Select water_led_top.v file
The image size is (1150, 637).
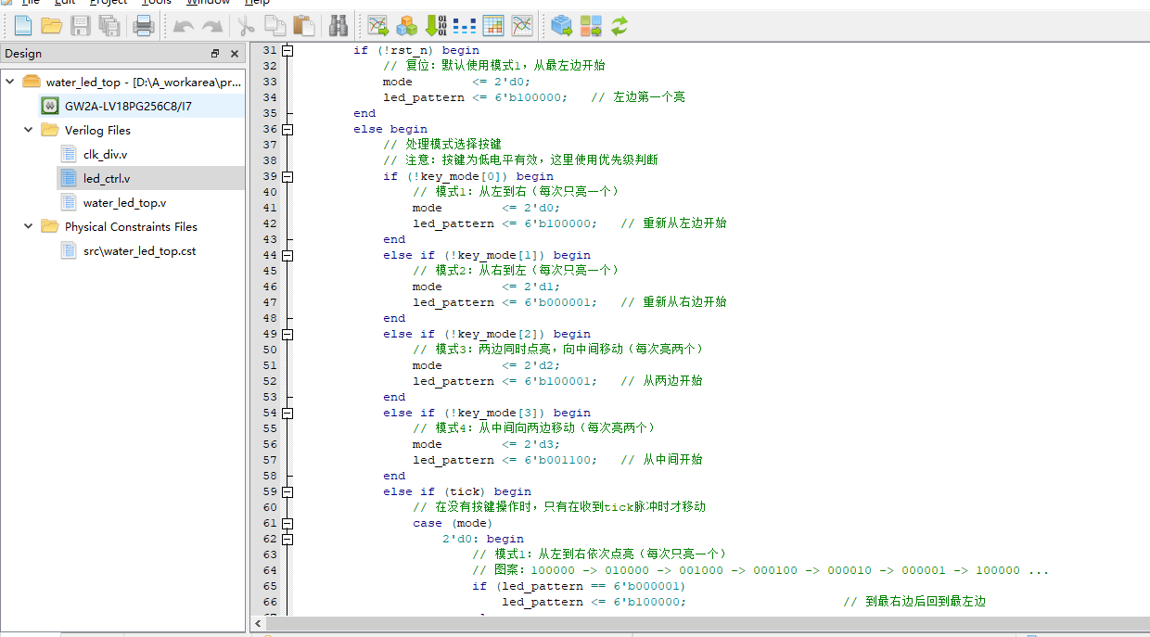pyautogui.click(x=125, y=202)
